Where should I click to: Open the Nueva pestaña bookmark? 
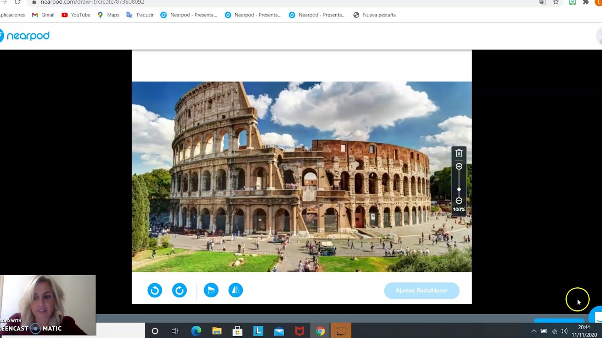click(x=374, y=15)
